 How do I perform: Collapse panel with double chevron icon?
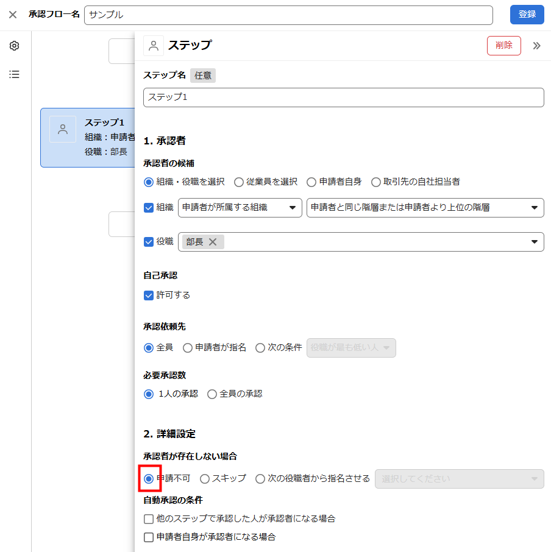tap(536, 46)
